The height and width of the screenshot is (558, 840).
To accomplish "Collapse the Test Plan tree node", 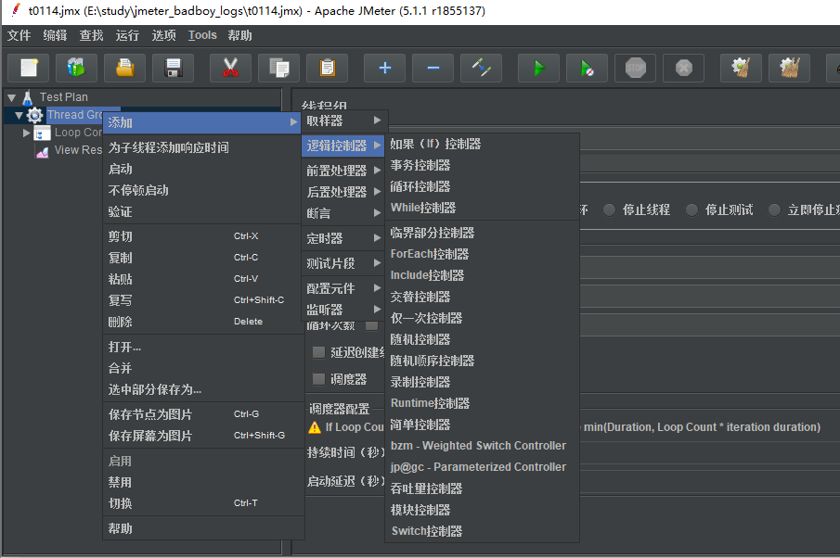I will [11, 98].
